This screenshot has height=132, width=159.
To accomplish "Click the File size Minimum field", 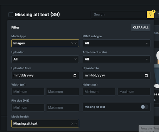I will [x=28, y=108].
